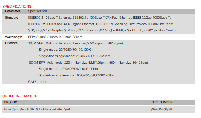
Task: Select the Distance row label
Action: 11,43
